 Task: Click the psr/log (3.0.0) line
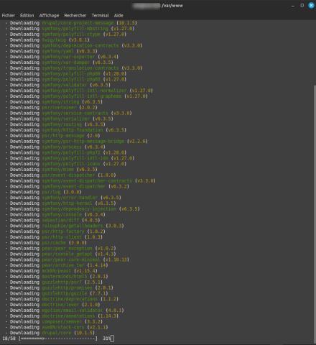tap(43, 192)
